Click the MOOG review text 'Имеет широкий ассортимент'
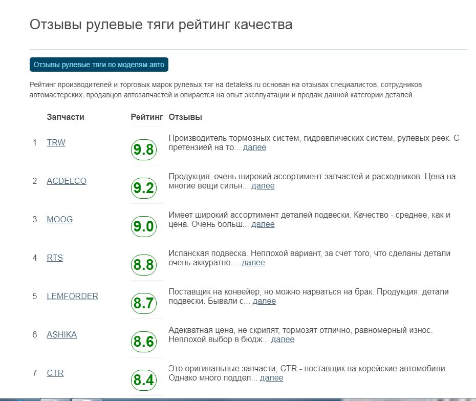476x401 pixels. [x=224, y=215]
